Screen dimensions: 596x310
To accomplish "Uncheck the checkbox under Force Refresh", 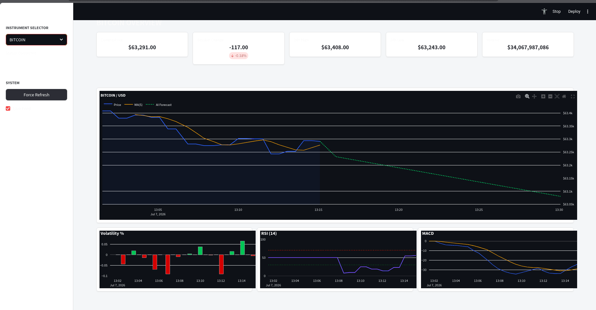I will (8, 108).
